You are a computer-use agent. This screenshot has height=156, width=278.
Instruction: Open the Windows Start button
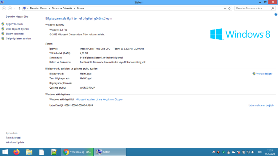pyautogui.click(x=5, y=152)
